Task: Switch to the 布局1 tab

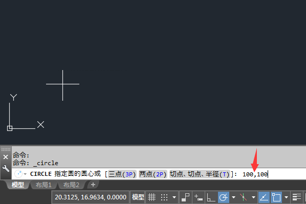Action: coord(43,185)
